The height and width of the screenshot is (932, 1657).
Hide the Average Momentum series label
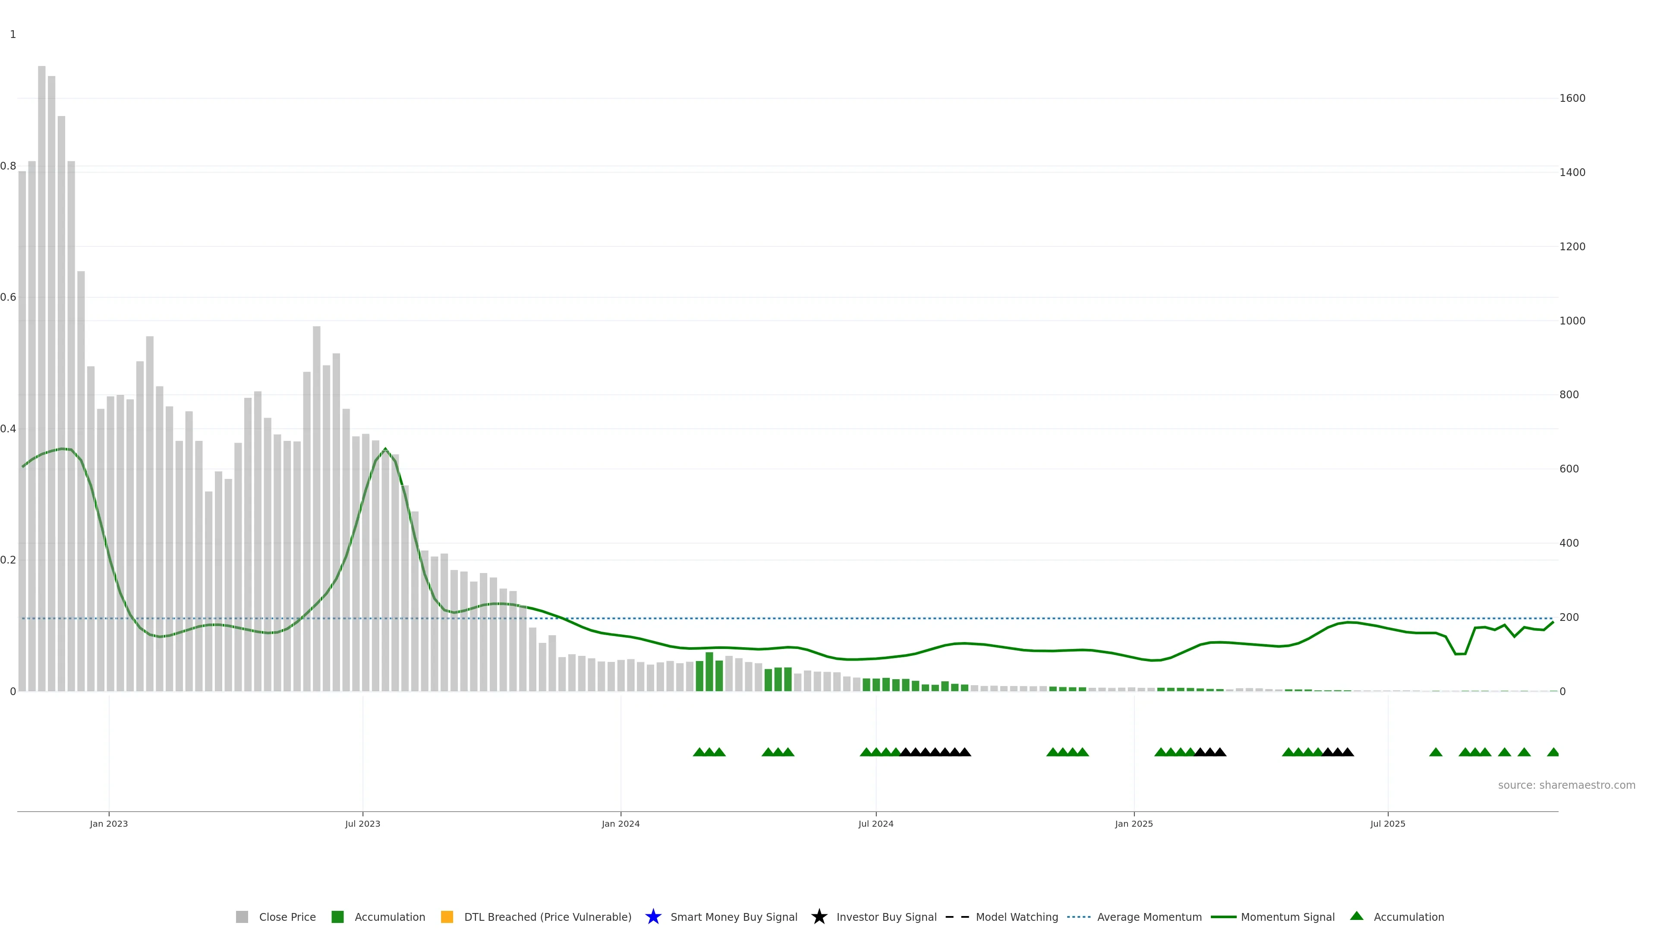pyautogui.click(x=1149, y=917)
